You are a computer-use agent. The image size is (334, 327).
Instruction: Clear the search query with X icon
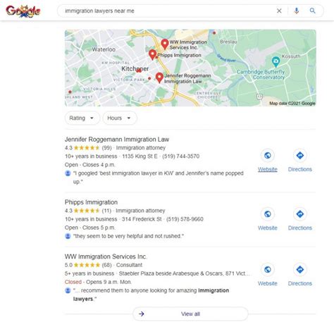279,11
